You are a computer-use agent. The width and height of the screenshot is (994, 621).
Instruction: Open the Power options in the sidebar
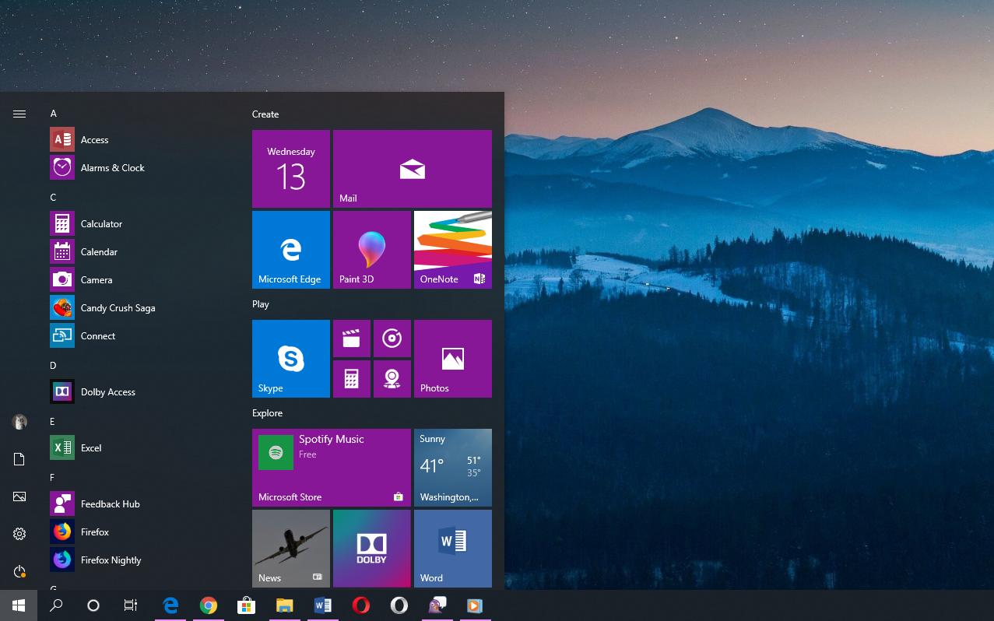[19, 571]
